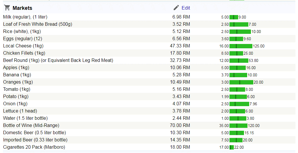The image size is (298, 153).
Task: Click the 7.96 maximum onion value
Action: tap(253, 104)
